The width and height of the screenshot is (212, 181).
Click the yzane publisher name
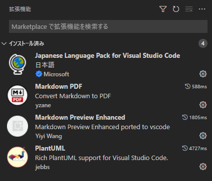(x=43, y=105)
